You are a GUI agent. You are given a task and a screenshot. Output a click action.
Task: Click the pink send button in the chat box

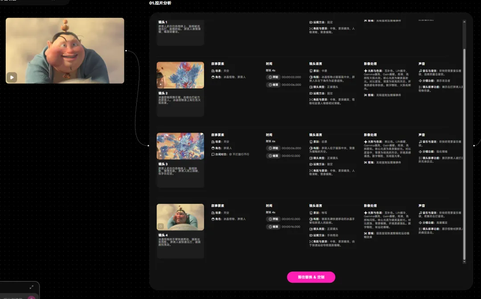(x=31, y=298)
